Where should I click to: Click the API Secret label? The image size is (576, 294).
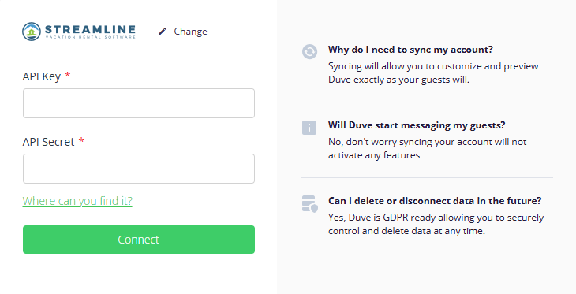tap(48, 142)
